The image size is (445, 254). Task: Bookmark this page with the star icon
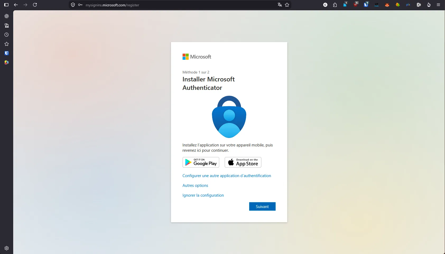(x=287, y=5)
